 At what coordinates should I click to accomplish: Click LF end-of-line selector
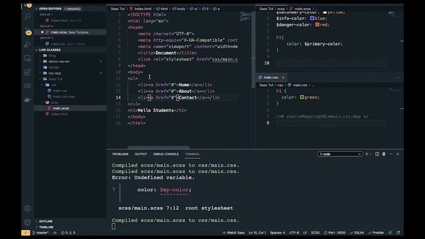tap(305, 232)
